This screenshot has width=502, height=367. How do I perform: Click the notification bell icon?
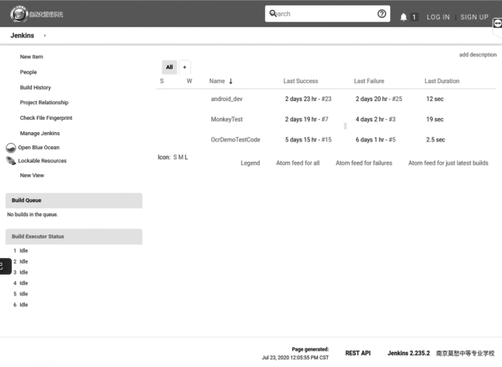pyautogui.click(x=404, y=16)
